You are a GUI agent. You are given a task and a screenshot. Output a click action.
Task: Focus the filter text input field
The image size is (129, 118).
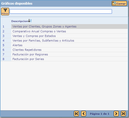click(61, 11)
